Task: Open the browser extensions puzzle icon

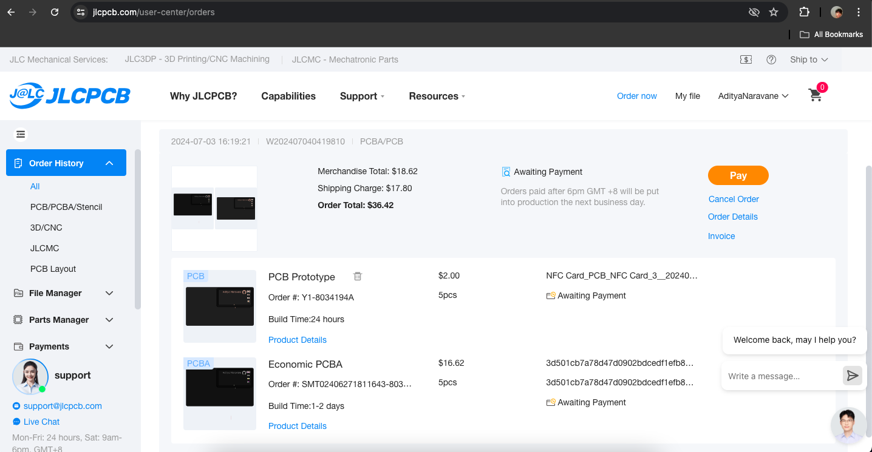Action: pyautogui.click(x=804, y=12)
